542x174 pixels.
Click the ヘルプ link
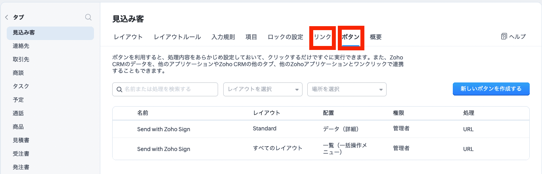tap(517, 36)
